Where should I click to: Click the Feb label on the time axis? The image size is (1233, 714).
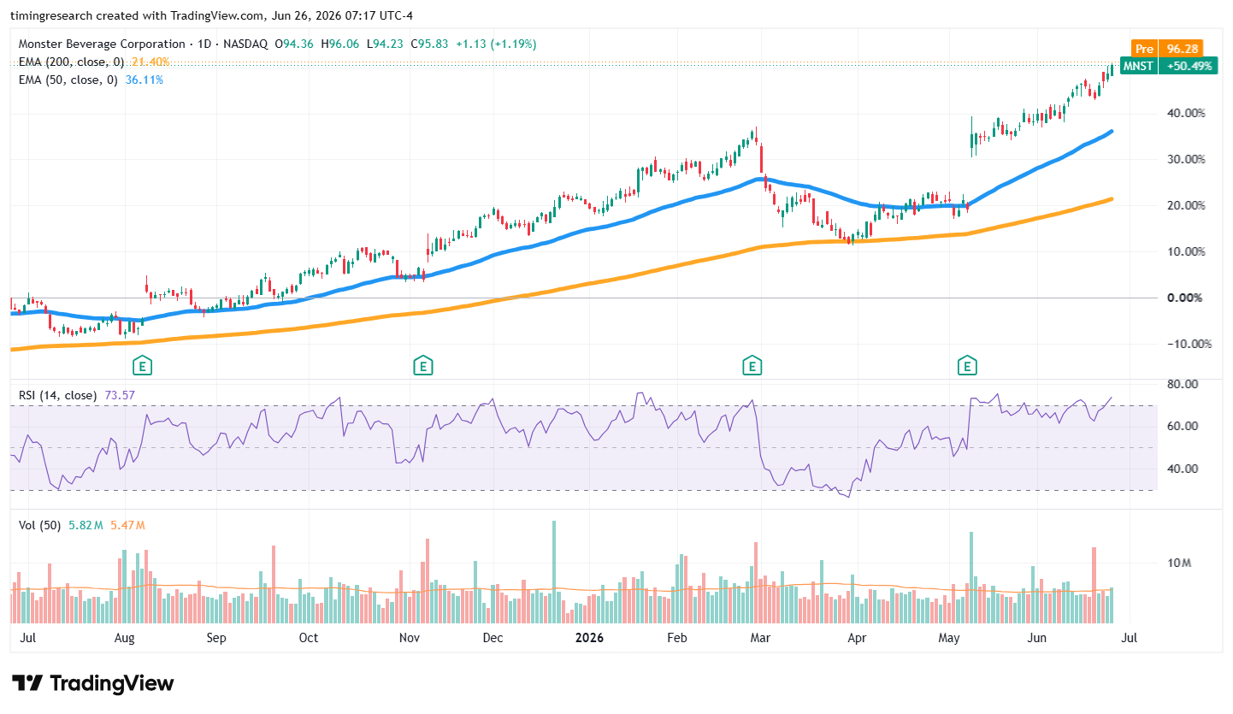coord(677,638)
